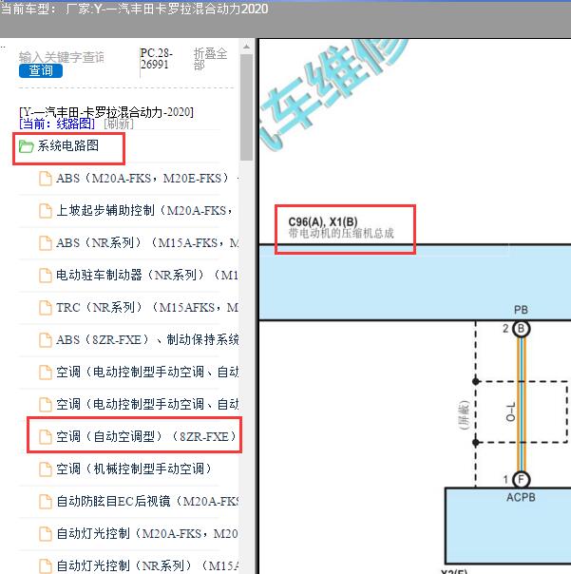Screen dimensions: 571x574
Task: Open 上坡起步辅助控制 diagram entry
Action: point(144,210)
